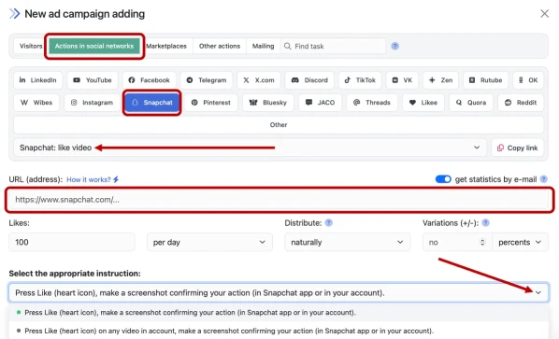The image size is (559, 339).
Task: Open help icon next to Variations
Action: (x=485, y=223)
